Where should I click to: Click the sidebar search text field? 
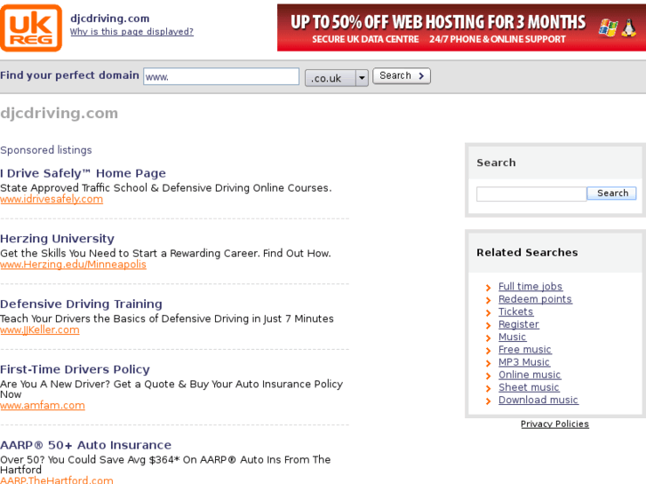[530, 194]
